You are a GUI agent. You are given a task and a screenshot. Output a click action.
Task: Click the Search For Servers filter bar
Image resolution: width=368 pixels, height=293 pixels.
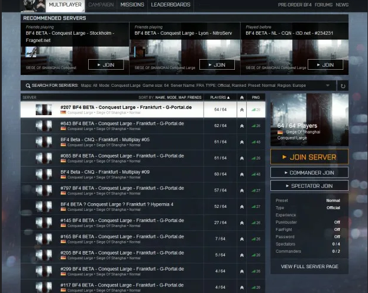178,86
